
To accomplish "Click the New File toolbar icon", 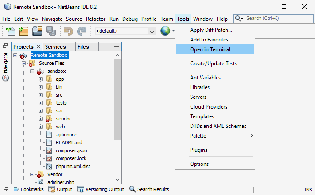I will (x=11, y=31).
